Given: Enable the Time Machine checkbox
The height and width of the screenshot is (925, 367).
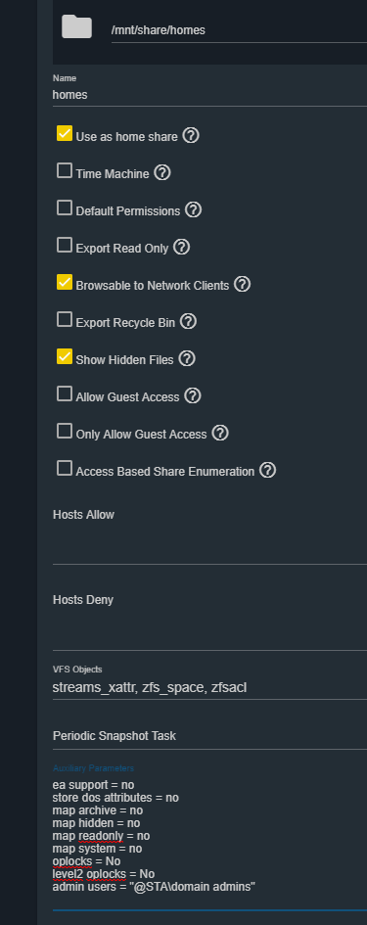Looking at the screenshot, I should click(65, 170).
